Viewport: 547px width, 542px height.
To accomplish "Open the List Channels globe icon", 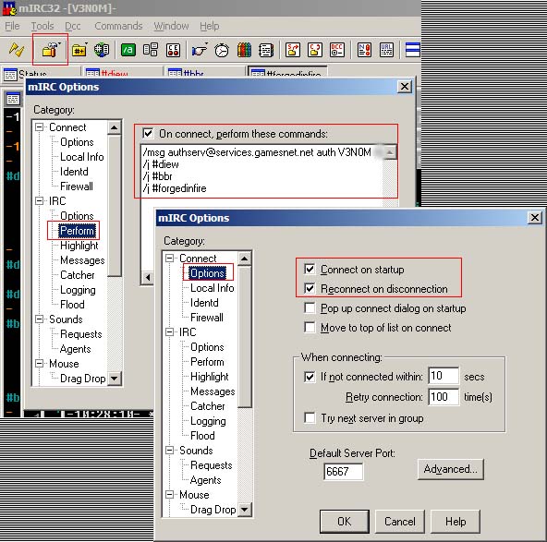I will click(102, 50).
